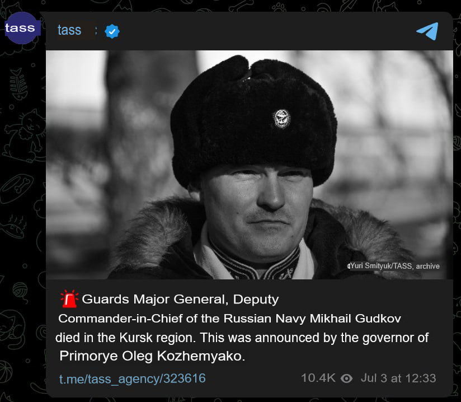461x402 pixels.
Task: Click the Yuri Smityuk/TASS archive photo credit
Action: [x=394, y=266]
